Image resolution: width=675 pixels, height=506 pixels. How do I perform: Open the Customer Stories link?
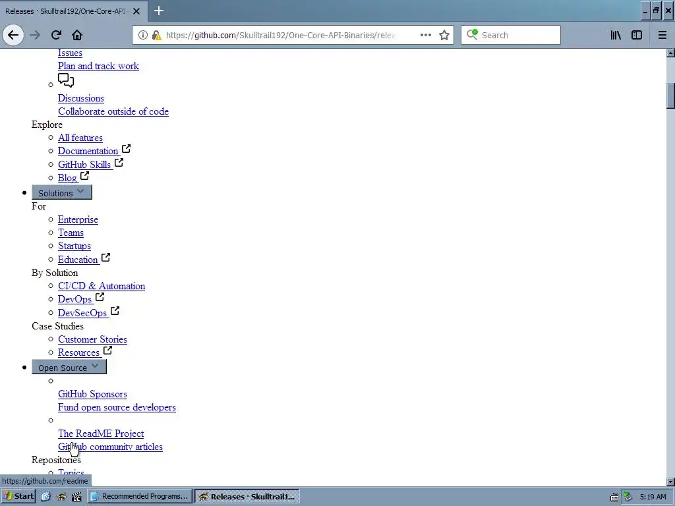92,339
